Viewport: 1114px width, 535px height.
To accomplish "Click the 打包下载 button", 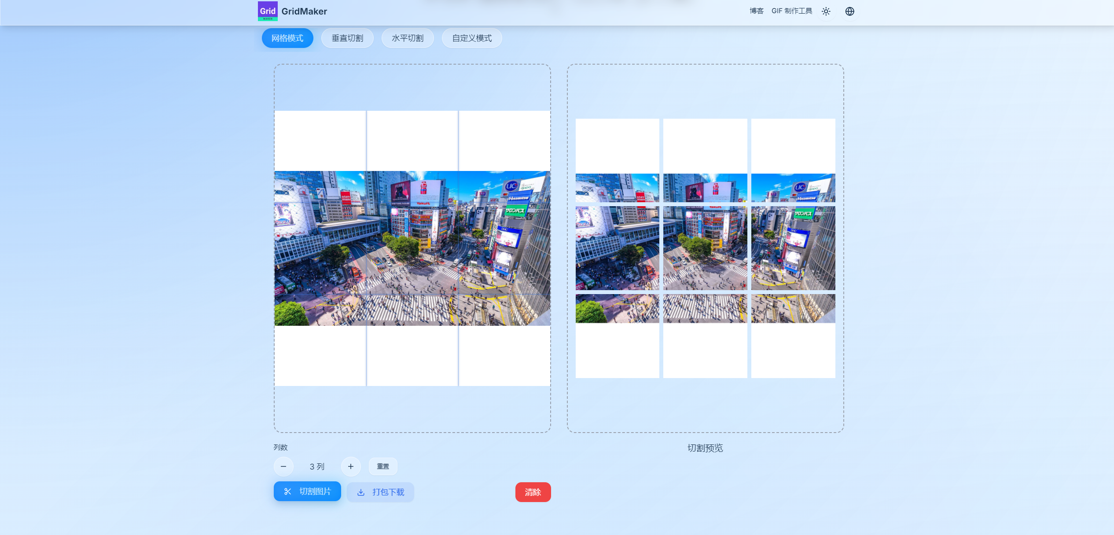I will 380,492.
